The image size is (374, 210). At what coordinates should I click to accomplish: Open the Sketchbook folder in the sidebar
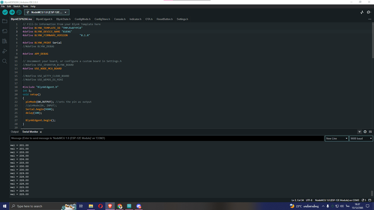(x=5, y=21)
